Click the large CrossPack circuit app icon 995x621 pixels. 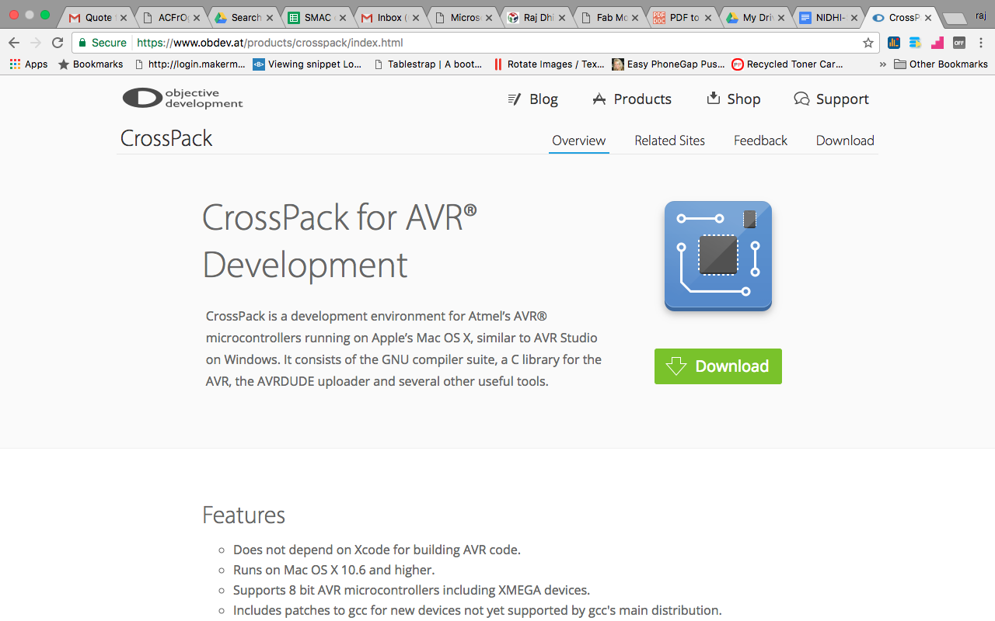[x=718, y=256]
